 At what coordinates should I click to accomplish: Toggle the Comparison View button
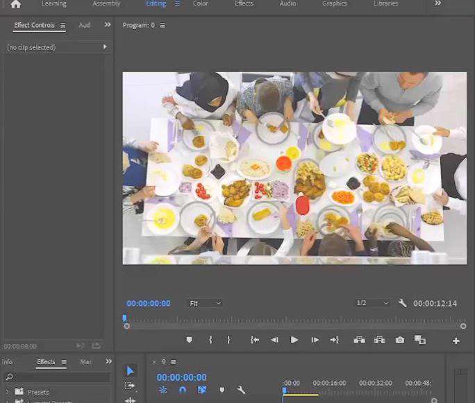pyautogui.click(x=419, y=340)
